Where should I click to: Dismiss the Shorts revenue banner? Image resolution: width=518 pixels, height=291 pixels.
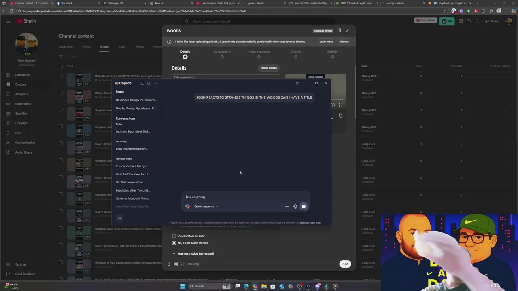coord(344,42)
